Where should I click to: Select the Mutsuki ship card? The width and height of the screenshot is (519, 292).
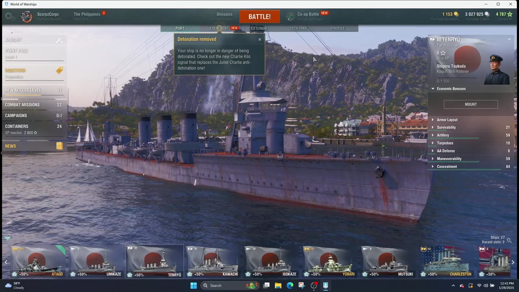pyautogui.click(x=388, y=261)
